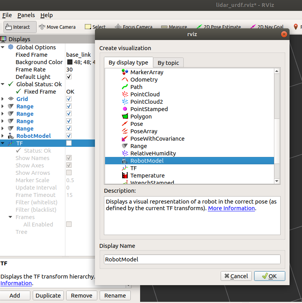
Task: Pick the Path display type icon
Action: point(125,87)
